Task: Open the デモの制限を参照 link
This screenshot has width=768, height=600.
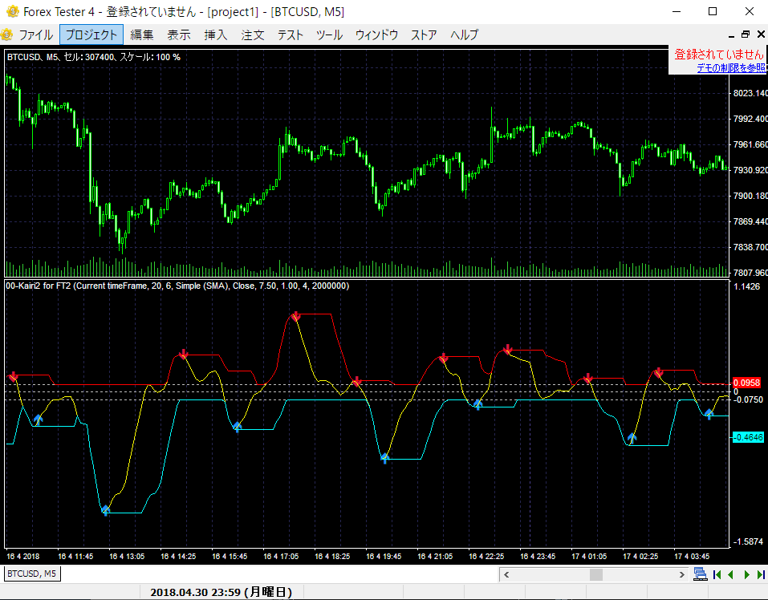Action: point(731,68)
